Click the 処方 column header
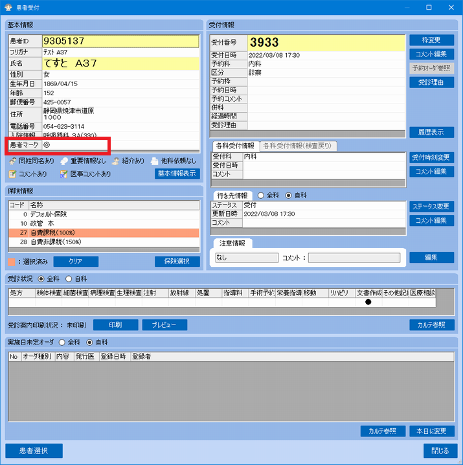 [22, 293]
